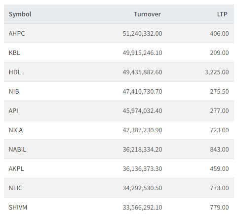Viewport: 237px width, 214px height.
Task: Click LTP value 275.50
Action: tap(219, 92)
